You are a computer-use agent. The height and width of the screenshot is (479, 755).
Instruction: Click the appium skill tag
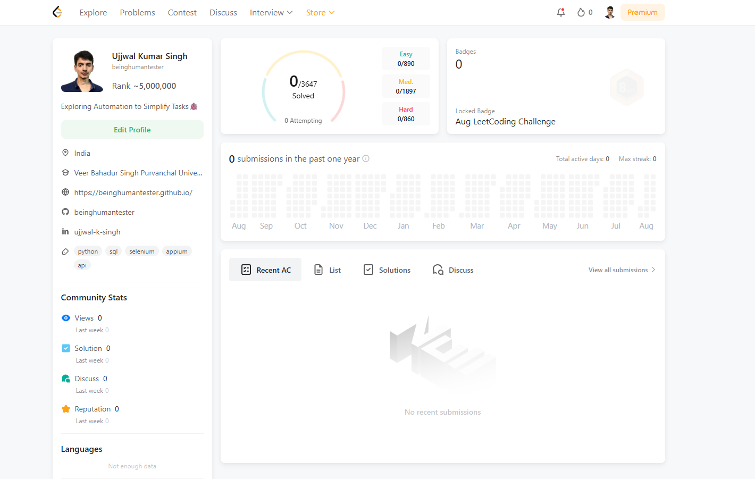177,251
